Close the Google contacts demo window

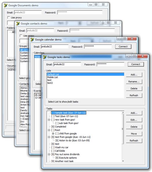(115, 23)
